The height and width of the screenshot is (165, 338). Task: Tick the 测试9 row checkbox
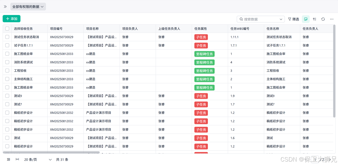pos(7,96)
